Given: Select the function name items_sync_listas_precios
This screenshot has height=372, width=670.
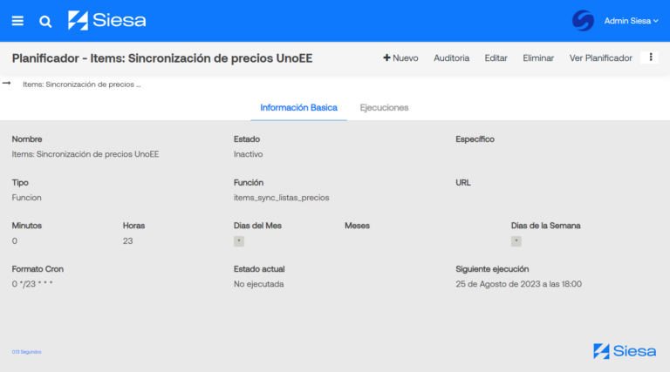Looking at the screenshot, I should tap(281, 198).
